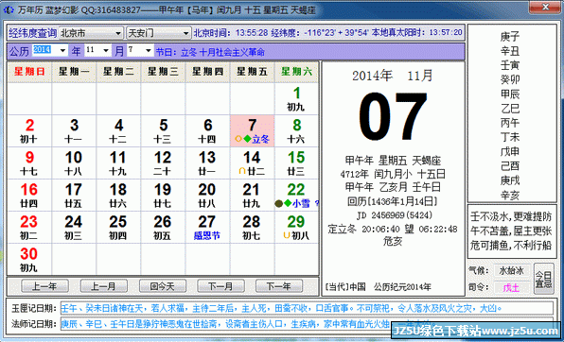The width and height of the screenshot is (564, 342).
Task: Click the full moon icon on November 7
Action: (238, 139)
